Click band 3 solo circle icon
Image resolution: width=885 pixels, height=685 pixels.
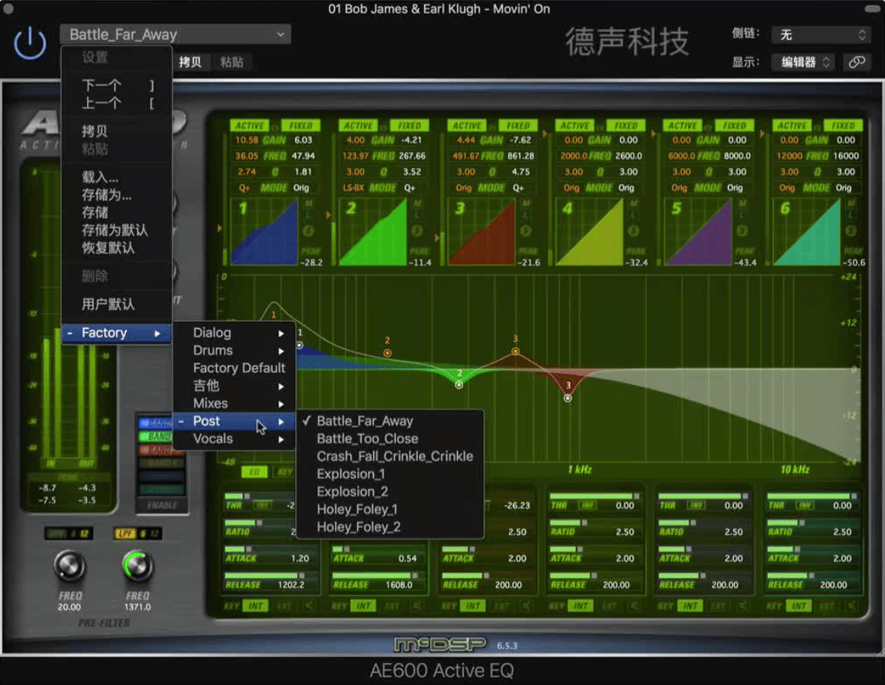coord(526,230)
